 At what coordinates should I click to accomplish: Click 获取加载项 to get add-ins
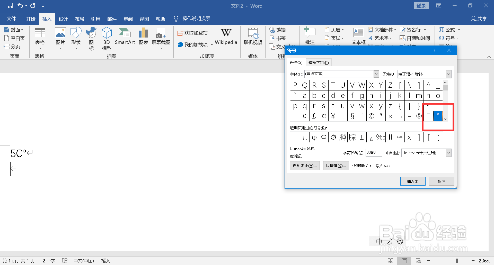193,33
